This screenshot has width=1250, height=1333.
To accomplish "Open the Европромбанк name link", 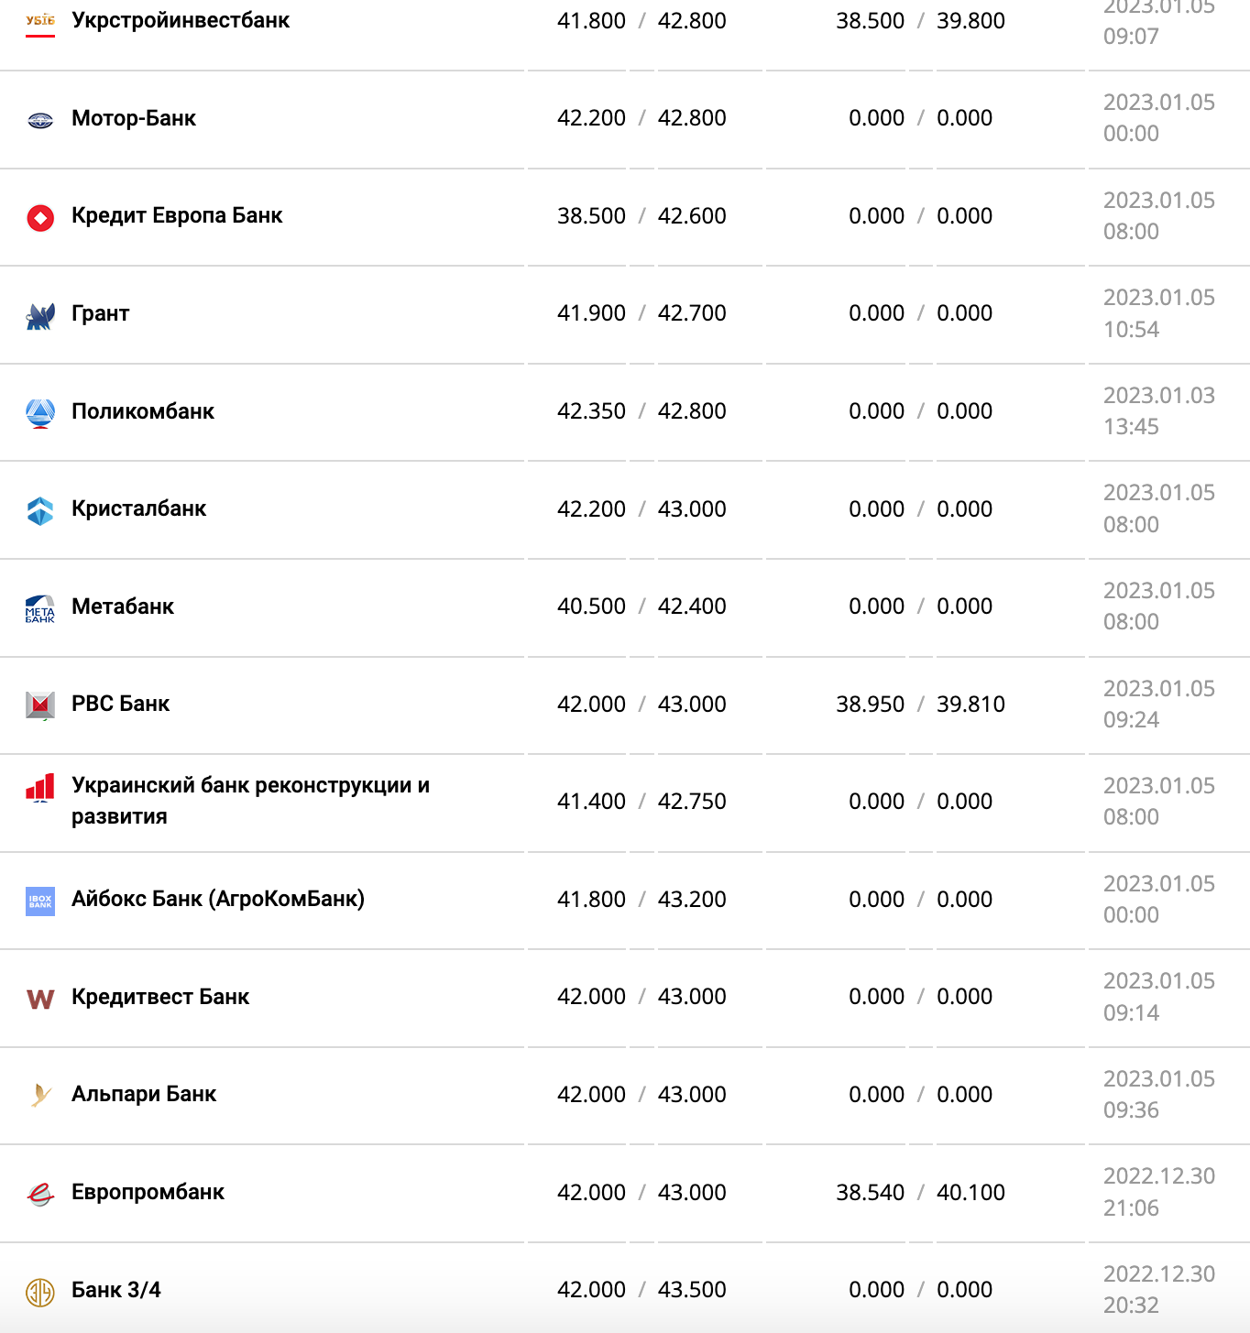I will pos(148,1192).
